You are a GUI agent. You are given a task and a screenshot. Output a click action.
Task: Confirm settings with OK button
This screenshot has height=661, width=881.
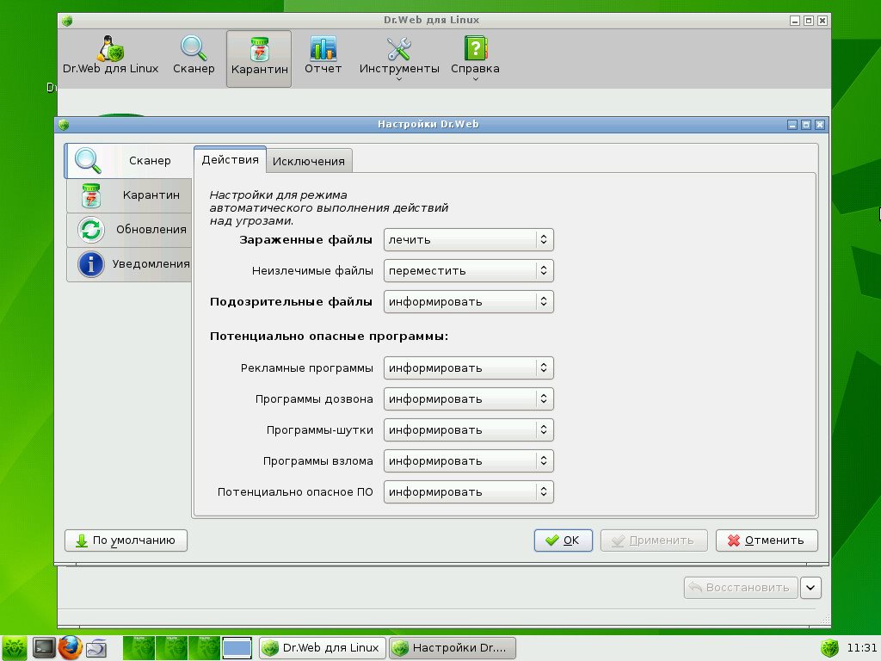point(563,541)
